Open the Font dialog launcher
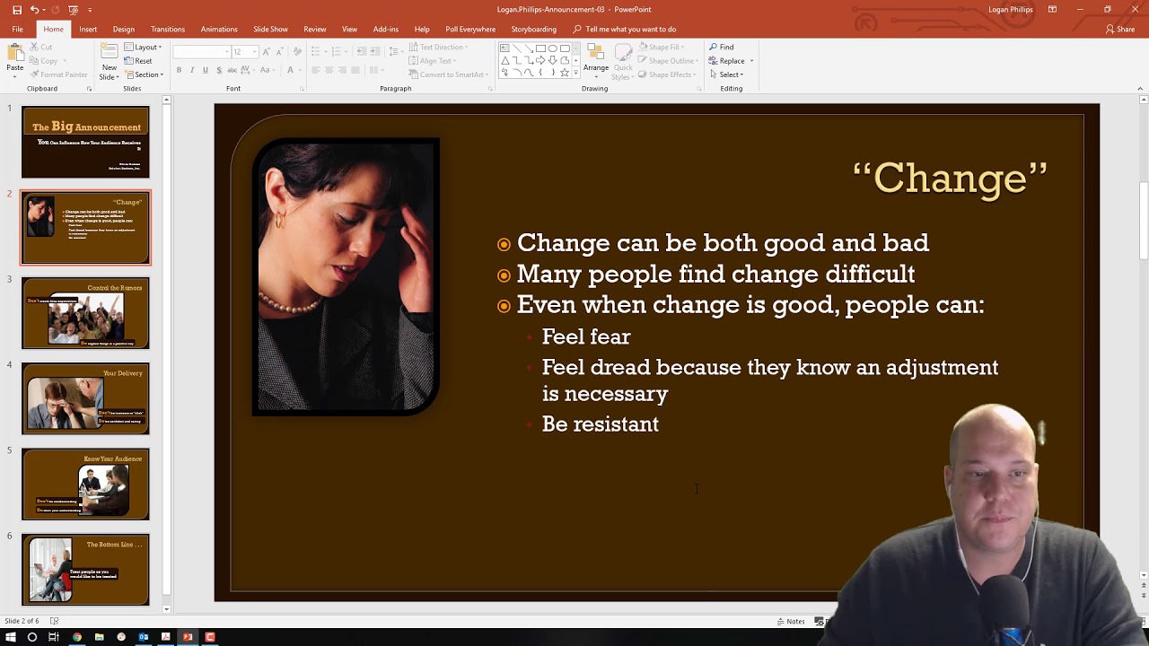Image resolution: width=1149 pixels, height=646 pixels. 302,89
